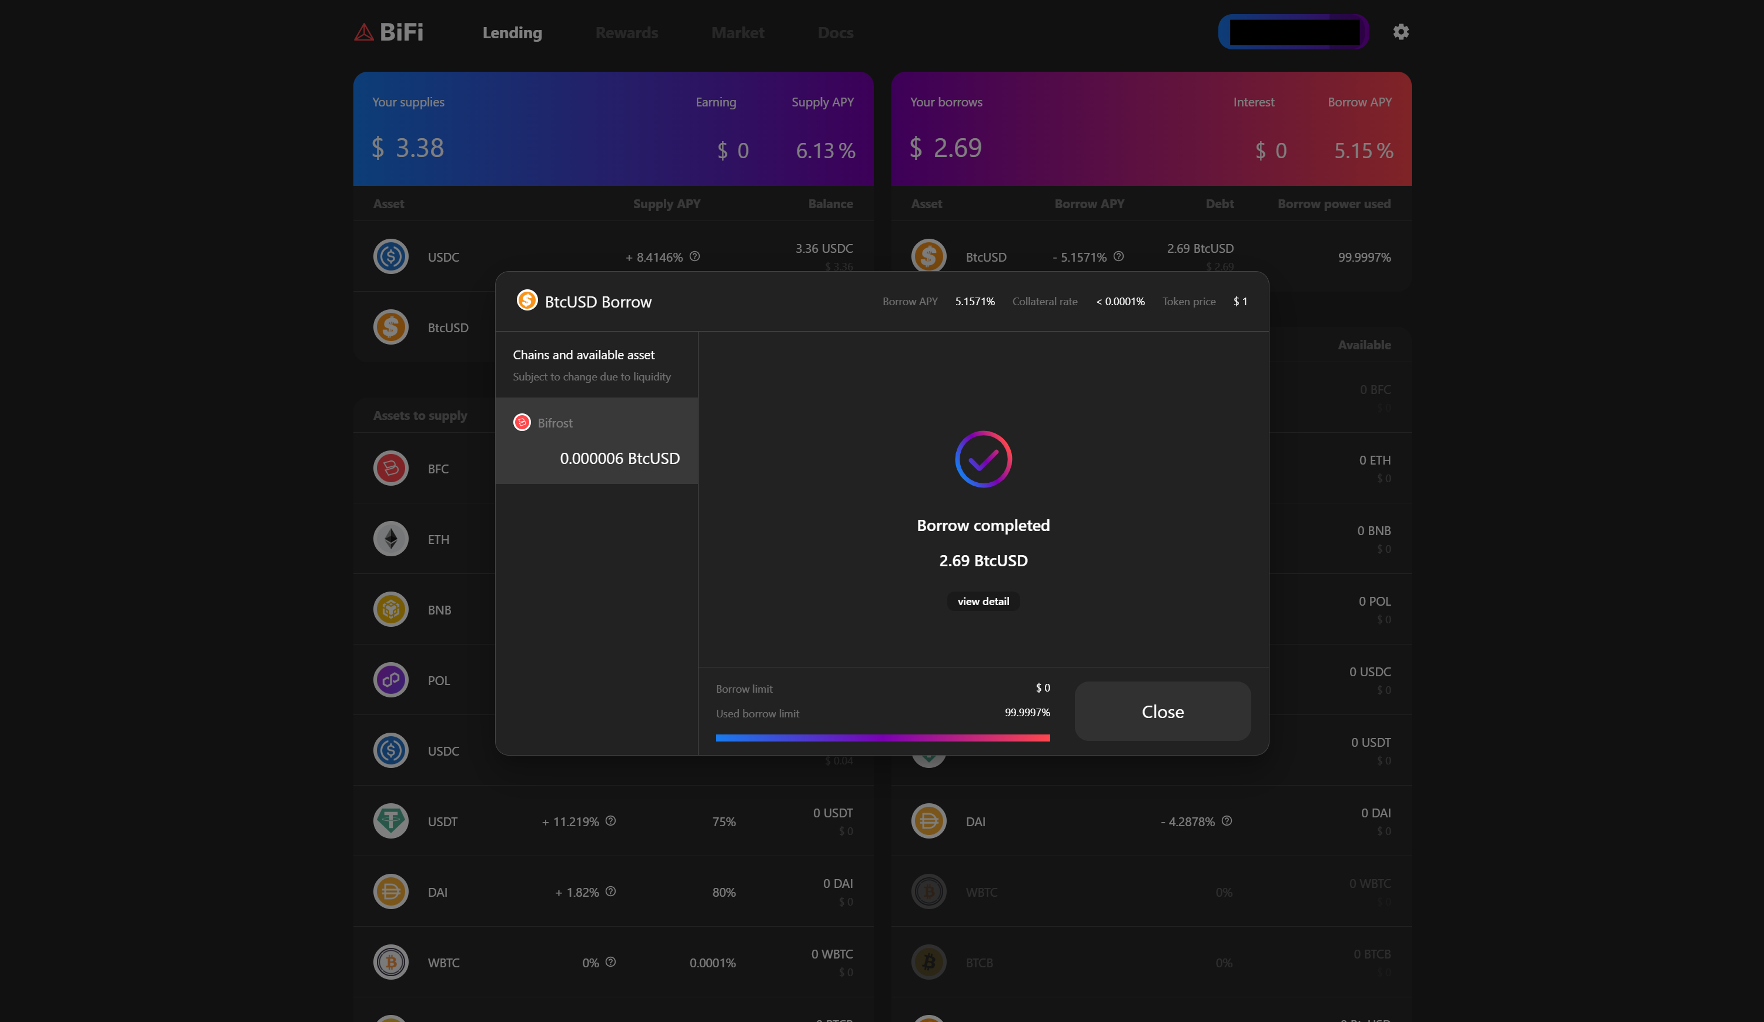Click the used borrow limit progress bar
This screenshot has width=1764, height=1022.
tap(882, 738)
